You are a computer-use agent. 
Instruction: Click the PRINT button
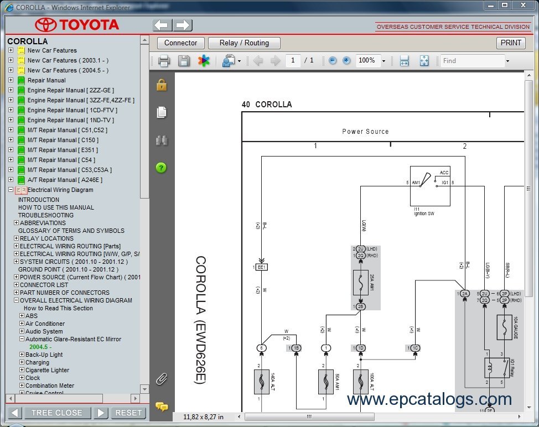point(511,43)
